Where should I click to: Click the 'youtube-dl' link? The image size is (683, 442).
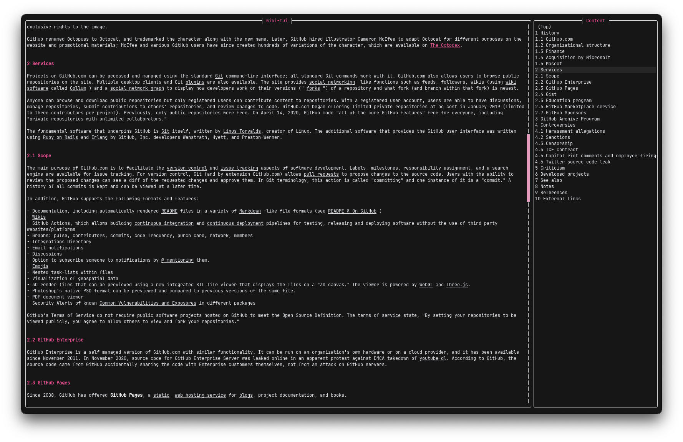pyautogui.click(x=433, y=358)
